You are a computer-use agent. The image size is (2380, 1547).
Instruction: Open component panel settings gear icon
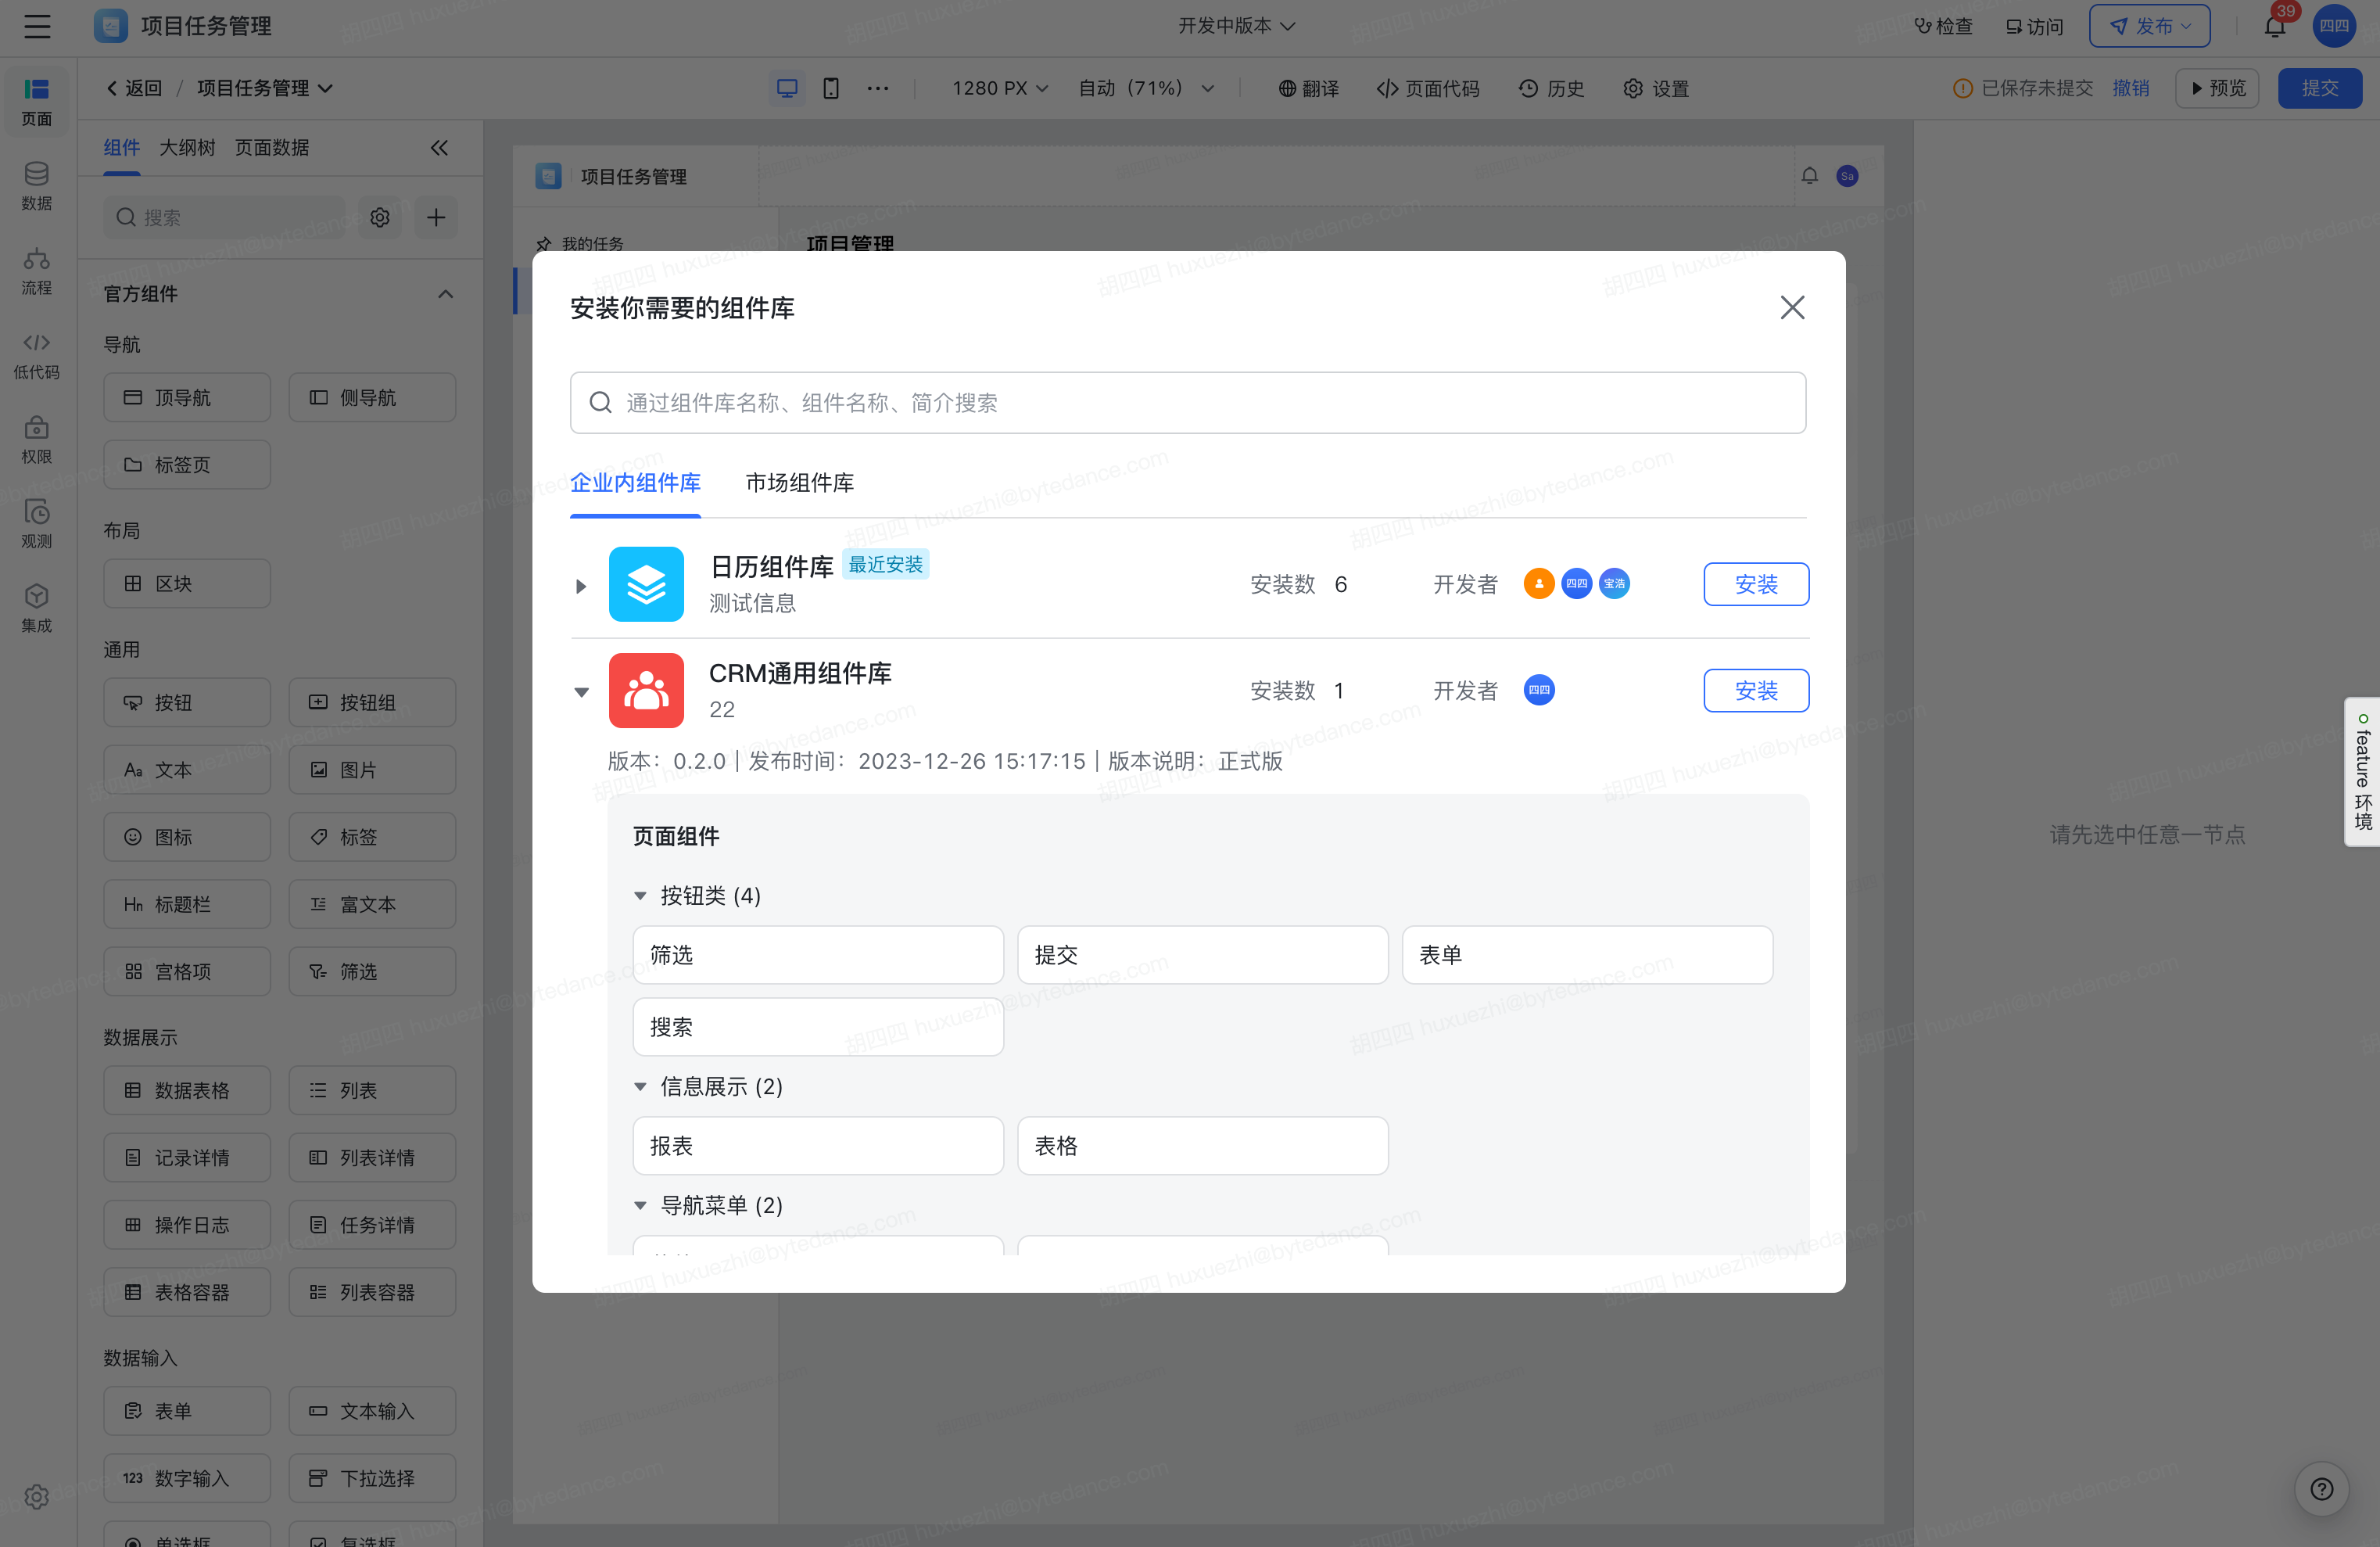pyautogui.click(x=380, y=218)
